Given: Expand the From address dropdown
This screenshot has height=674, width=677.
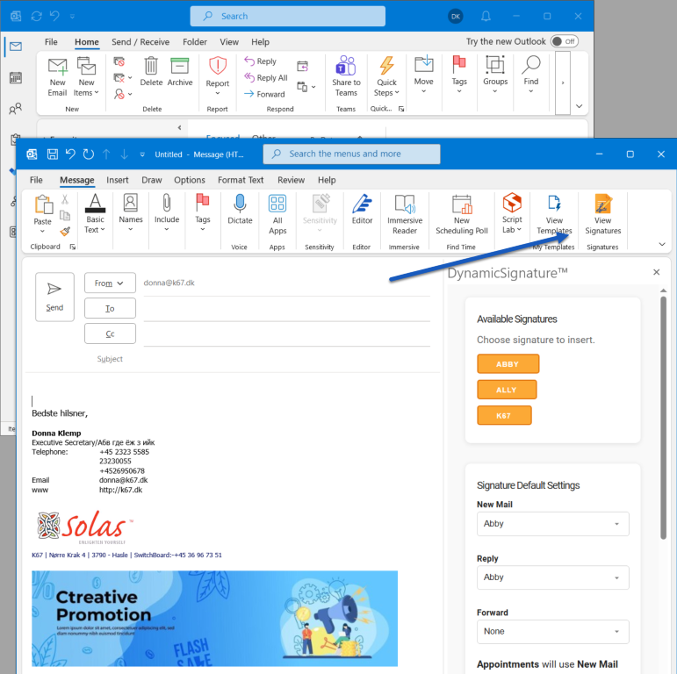Looking at the screenshot, I should coord(110,283).
